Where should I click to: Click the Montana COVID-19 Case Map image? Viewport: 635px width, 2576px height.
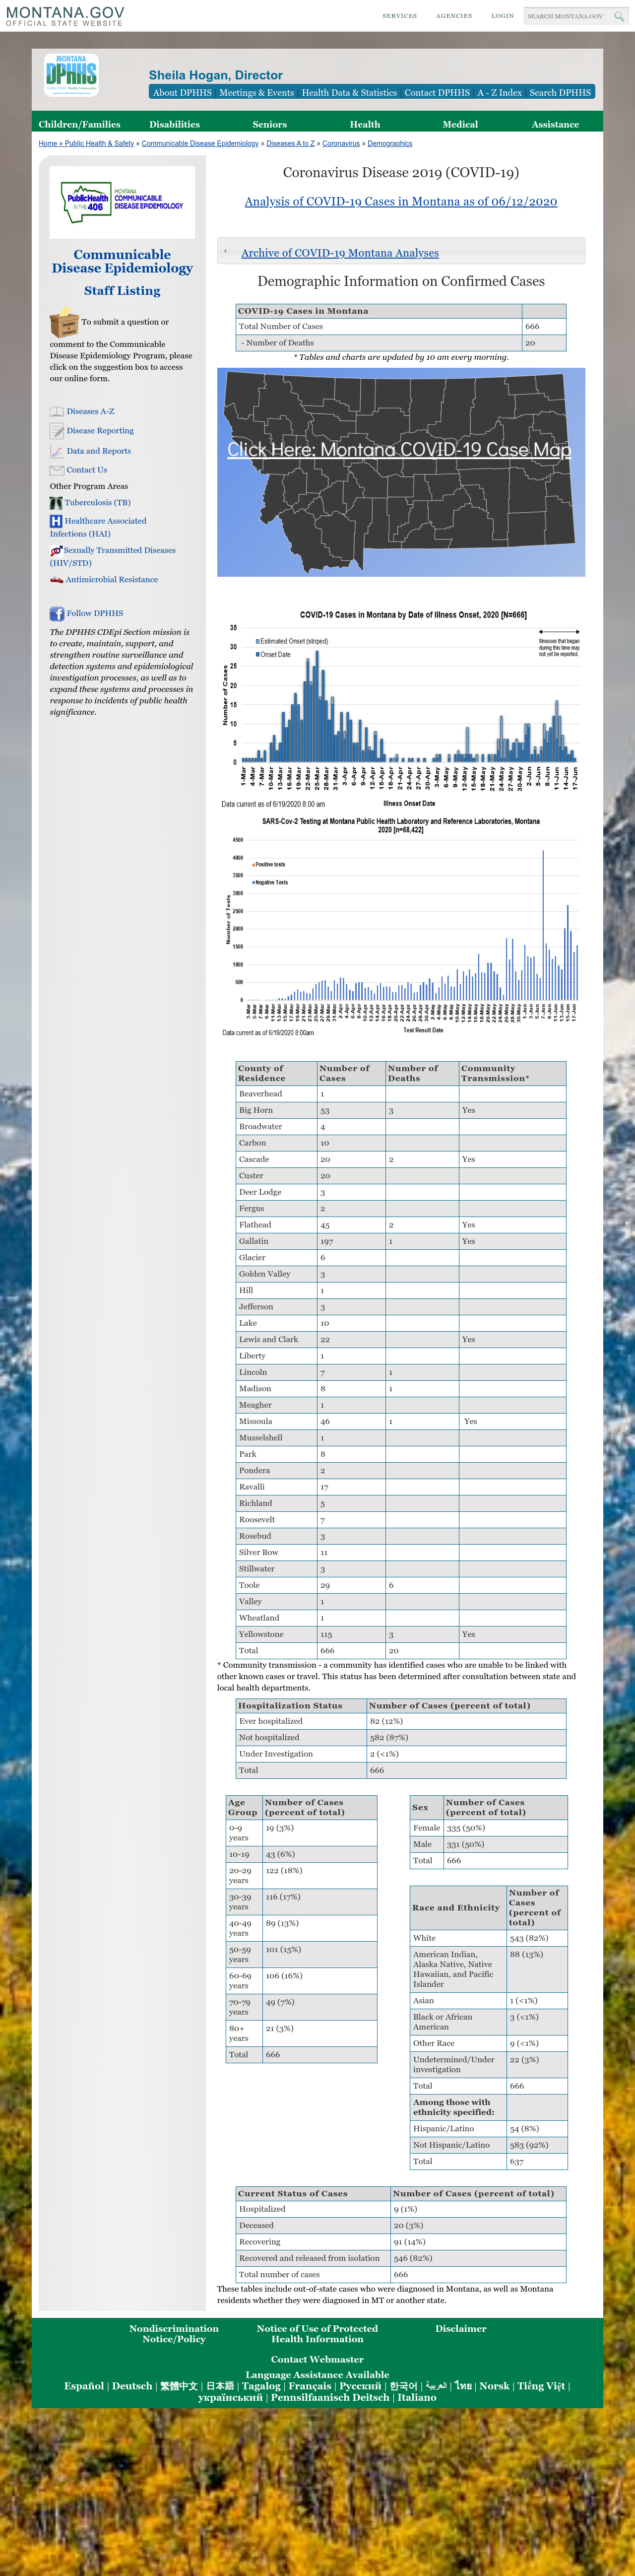(x=401, y=472)
